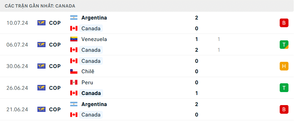Click the red B badge for 10.07.24 match
Viewport: 294px width, 122px height.
tap(284, 23)
